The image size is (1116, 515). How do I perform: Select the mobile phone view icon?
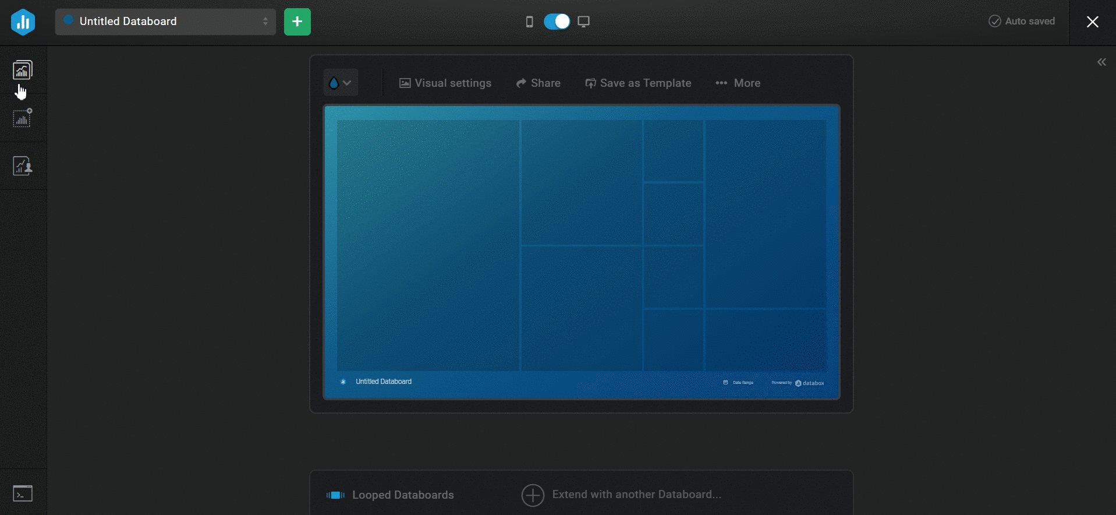click(529, 22)
